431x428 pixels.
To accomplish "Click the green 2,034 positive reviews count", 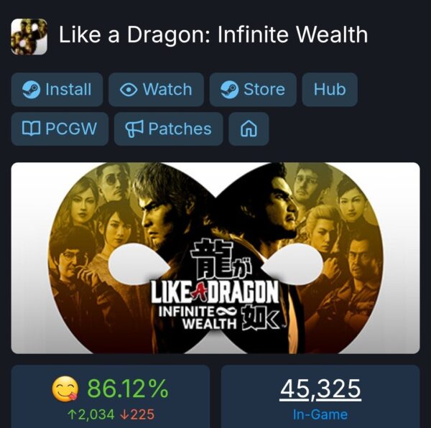I will 91,414.
